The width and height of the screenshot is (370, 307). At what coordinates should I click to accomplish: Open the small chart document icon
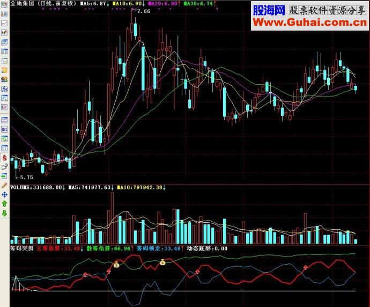pos(4,61)
